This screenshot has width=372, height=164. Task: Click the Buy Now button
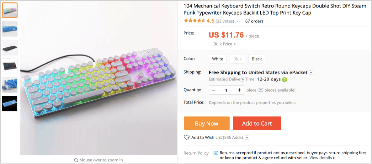click(206, 123)
